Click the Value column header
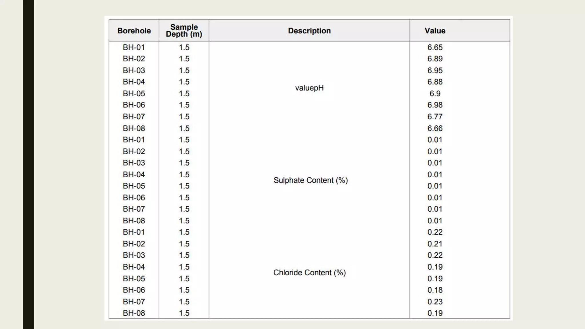585x329 pixels. point(435,31)
